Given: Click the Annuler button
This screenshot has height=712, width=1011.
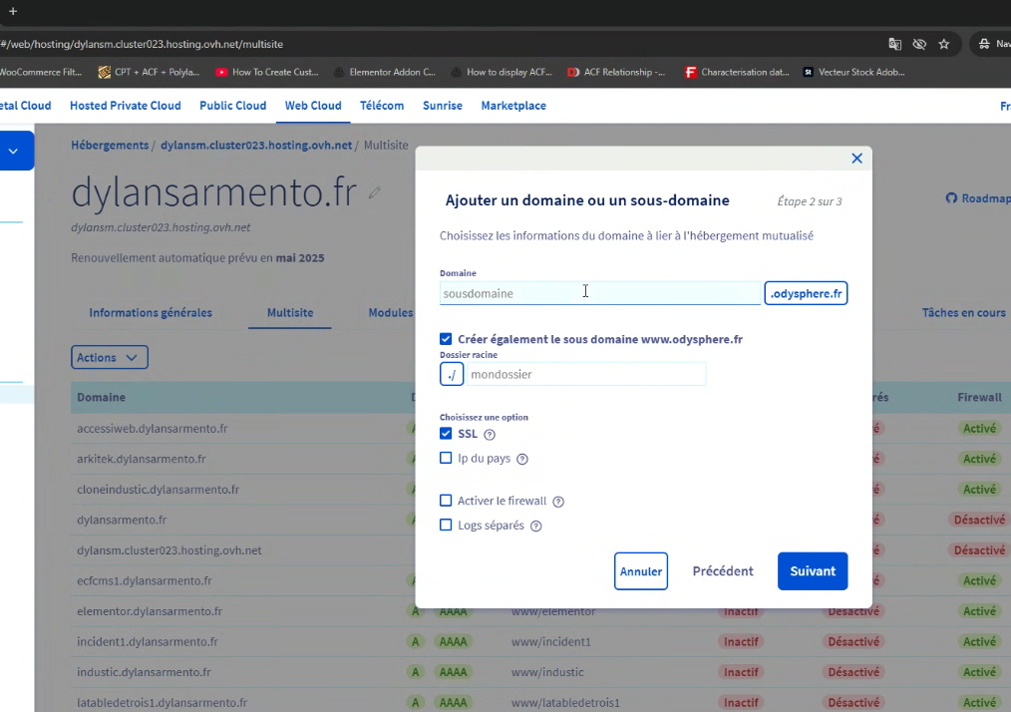Looking at the screenshot, I should pyautogui.click(x=641, y=571).
